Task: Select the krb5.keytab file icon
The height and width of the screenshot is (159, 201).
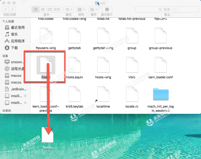Action: (74, 94)
